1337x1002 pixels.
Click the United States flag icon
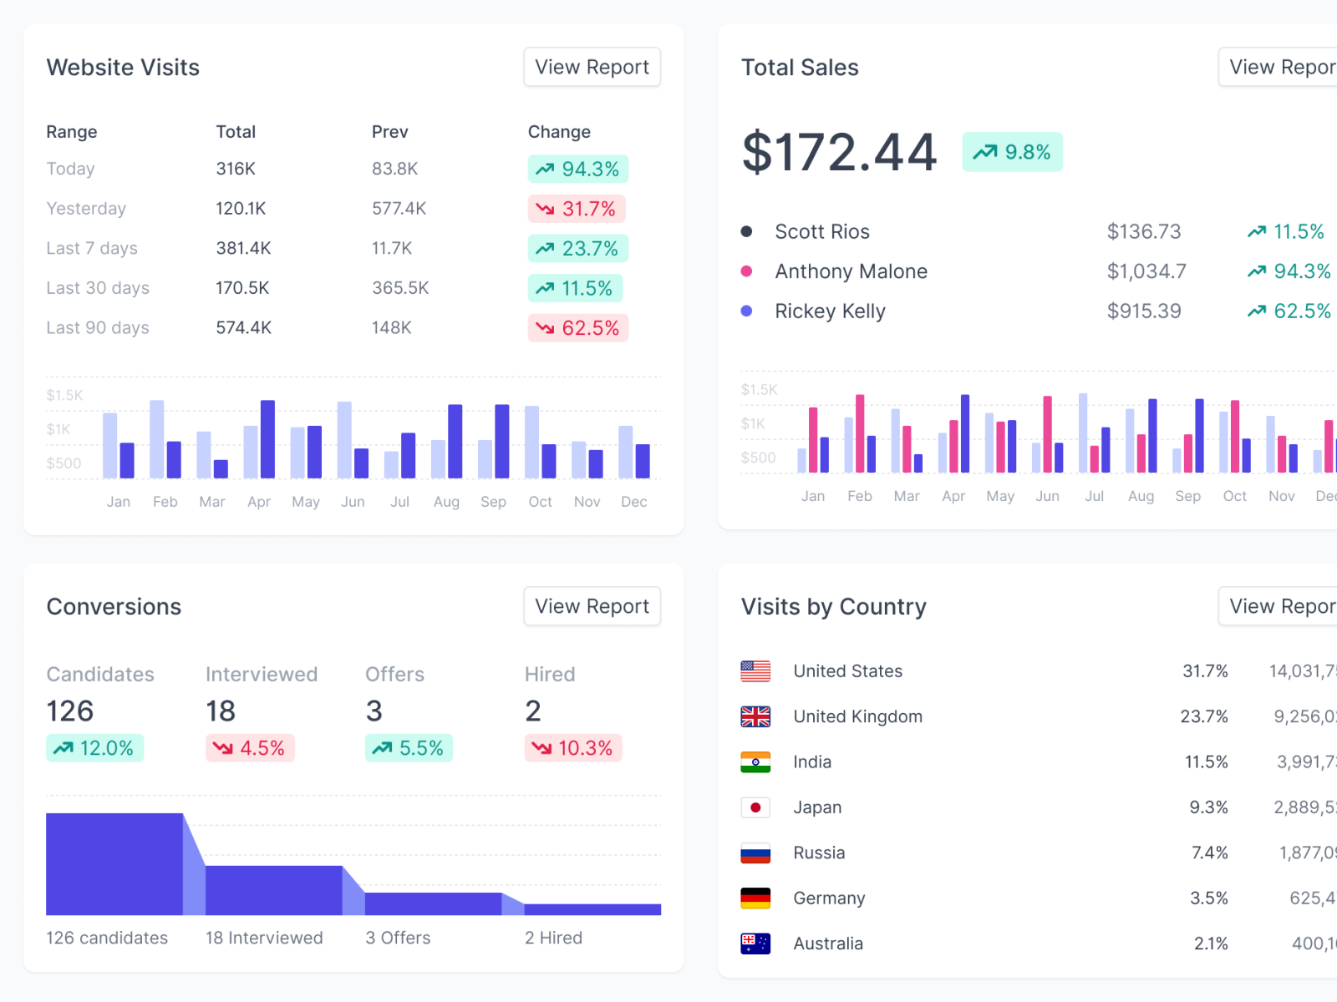pyautogui.click(x=755, y=671)
